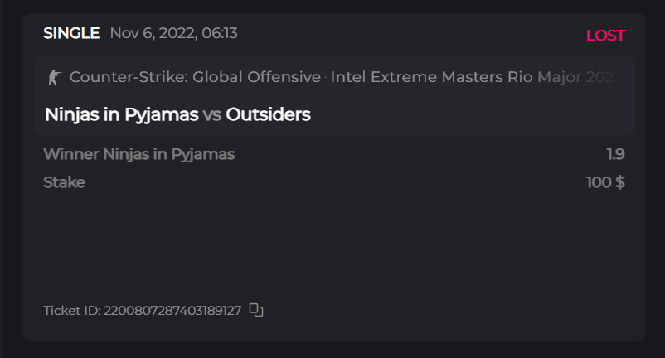Image resolution: width=665 pixels, height=358 pixels.
Task: Select the Outsiders team name
Action: tap(268, 114)
